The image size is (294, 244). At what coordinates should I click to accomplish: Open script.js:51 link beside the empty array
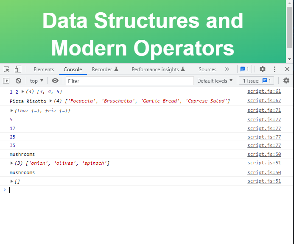(264, 181)
